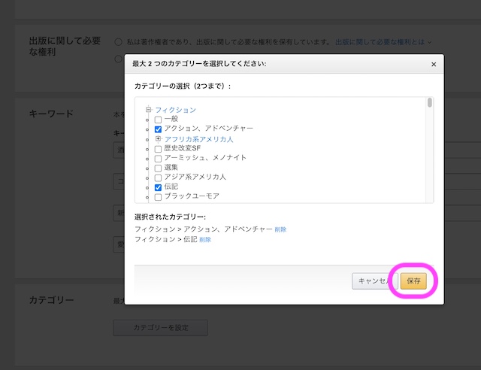The image size is (481, 370).
Task: Click the category list scrollbar thumb
Action: click(429, 103)
